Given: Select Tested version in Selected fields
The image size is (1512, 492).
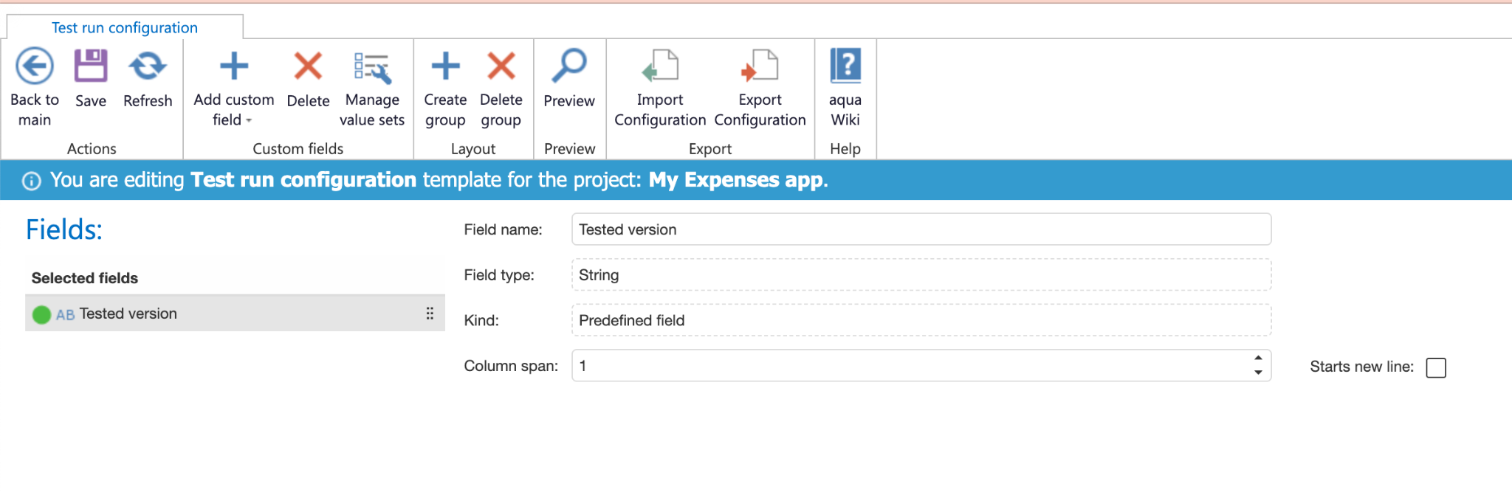Looking at the screenshot, I should point(128,313).
